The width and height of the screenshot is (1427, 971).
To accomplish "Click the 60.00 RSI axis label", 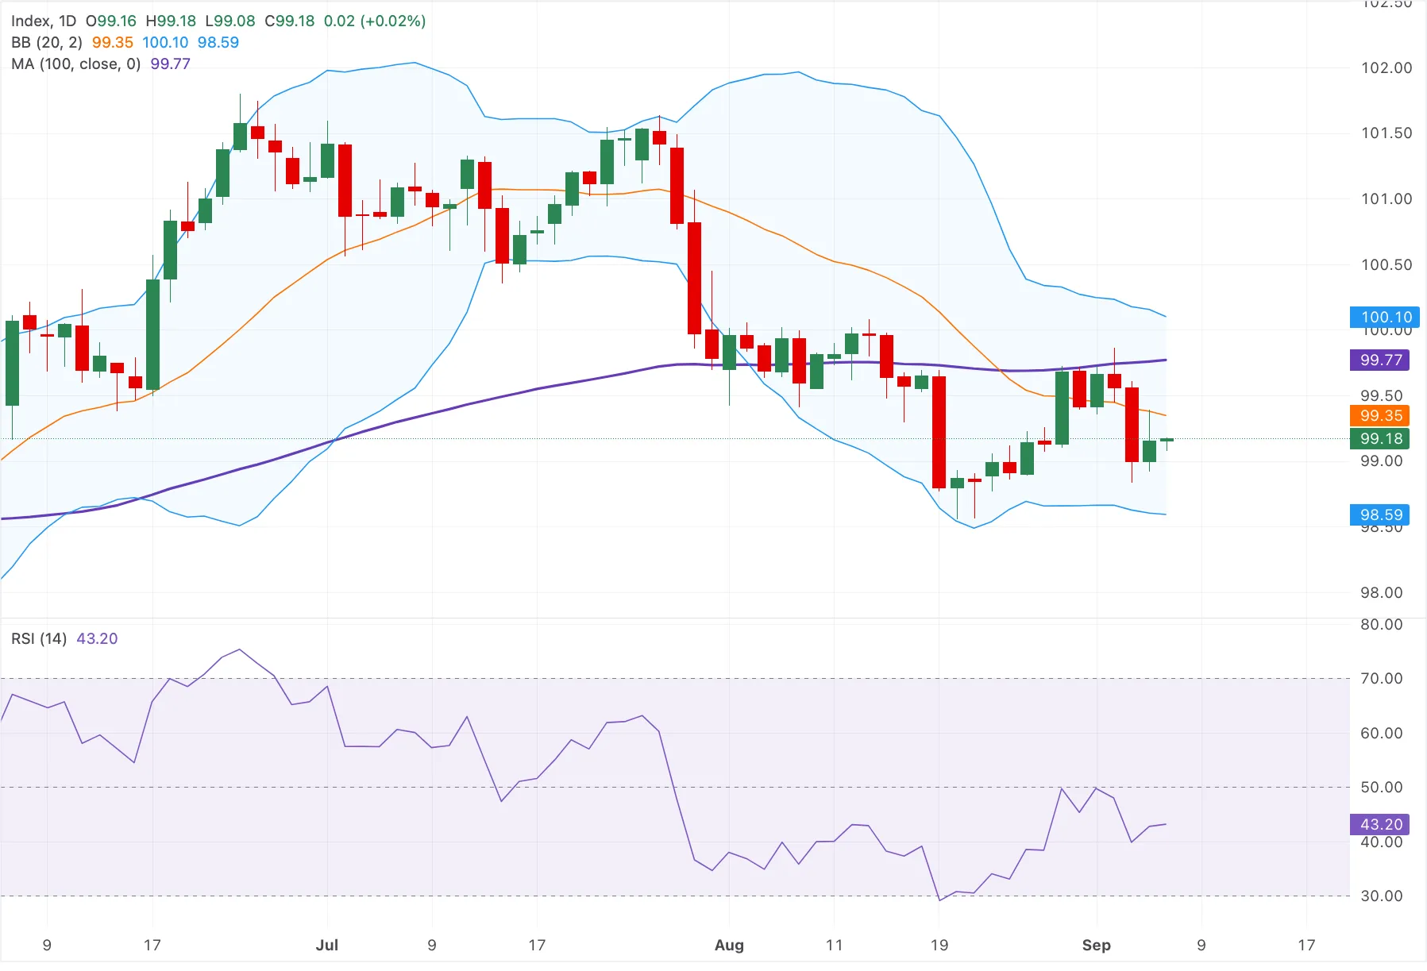I will tap(1382, 734).
